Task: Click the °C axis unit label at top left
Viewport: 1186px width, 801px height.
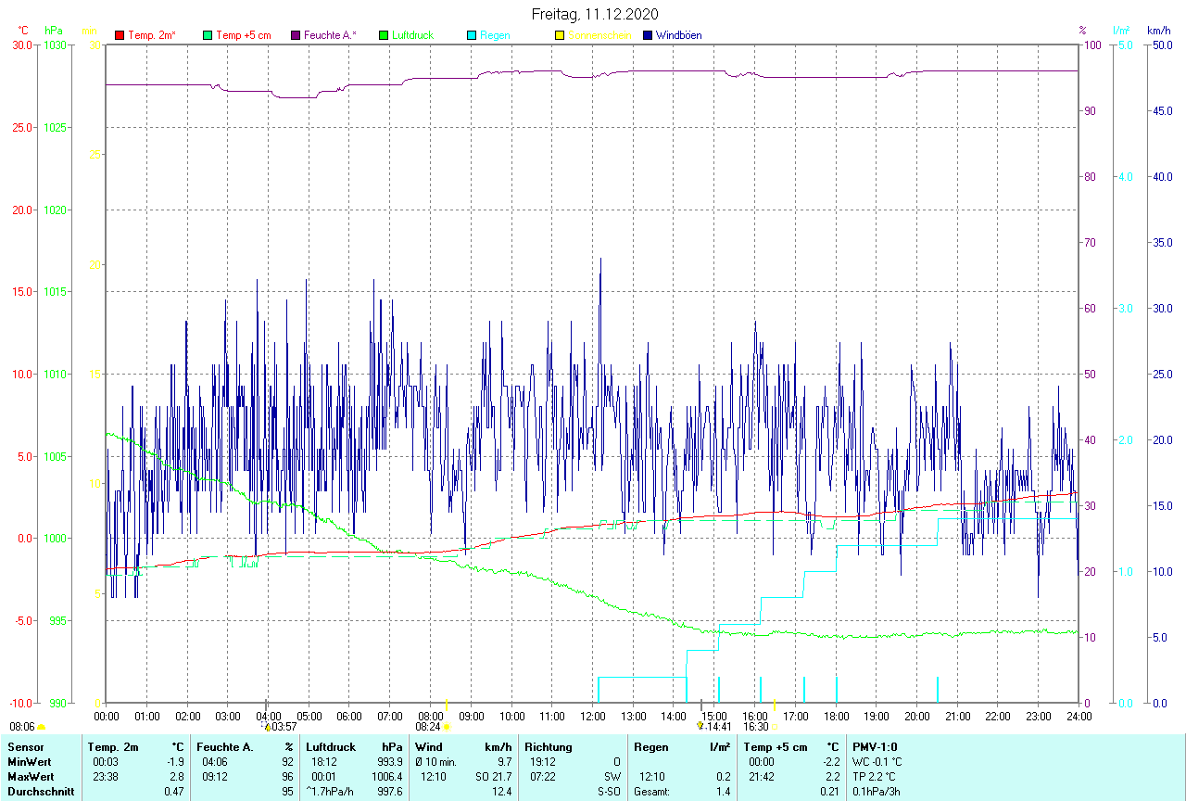Action: (x=23, y=31)
